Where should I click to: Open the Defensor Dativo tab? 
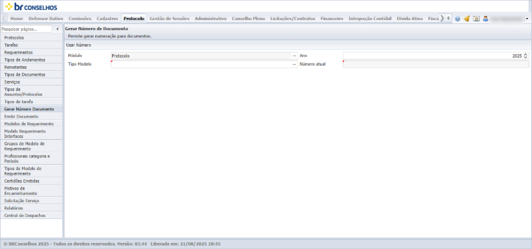pos(46,19)
